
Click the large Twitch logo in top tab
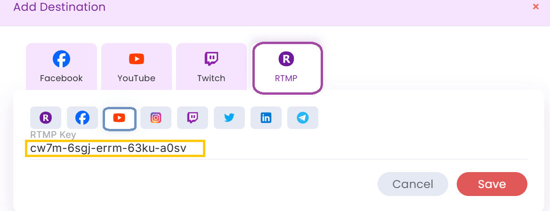tap(211, 59)
